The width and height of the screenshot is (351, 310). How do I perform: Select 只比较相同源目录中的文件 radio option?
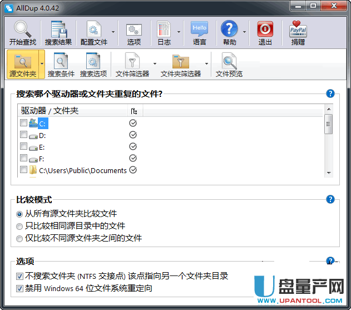click(20, 226)
